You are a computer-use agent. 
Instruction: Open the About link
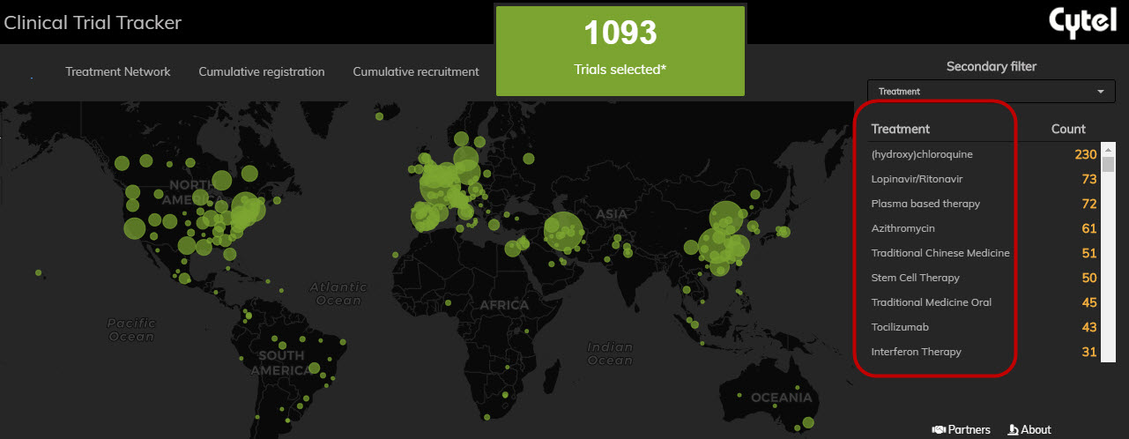point(1036,429)
